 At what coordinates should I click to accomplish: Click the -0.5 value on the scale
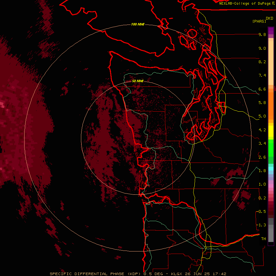[261, 211]
